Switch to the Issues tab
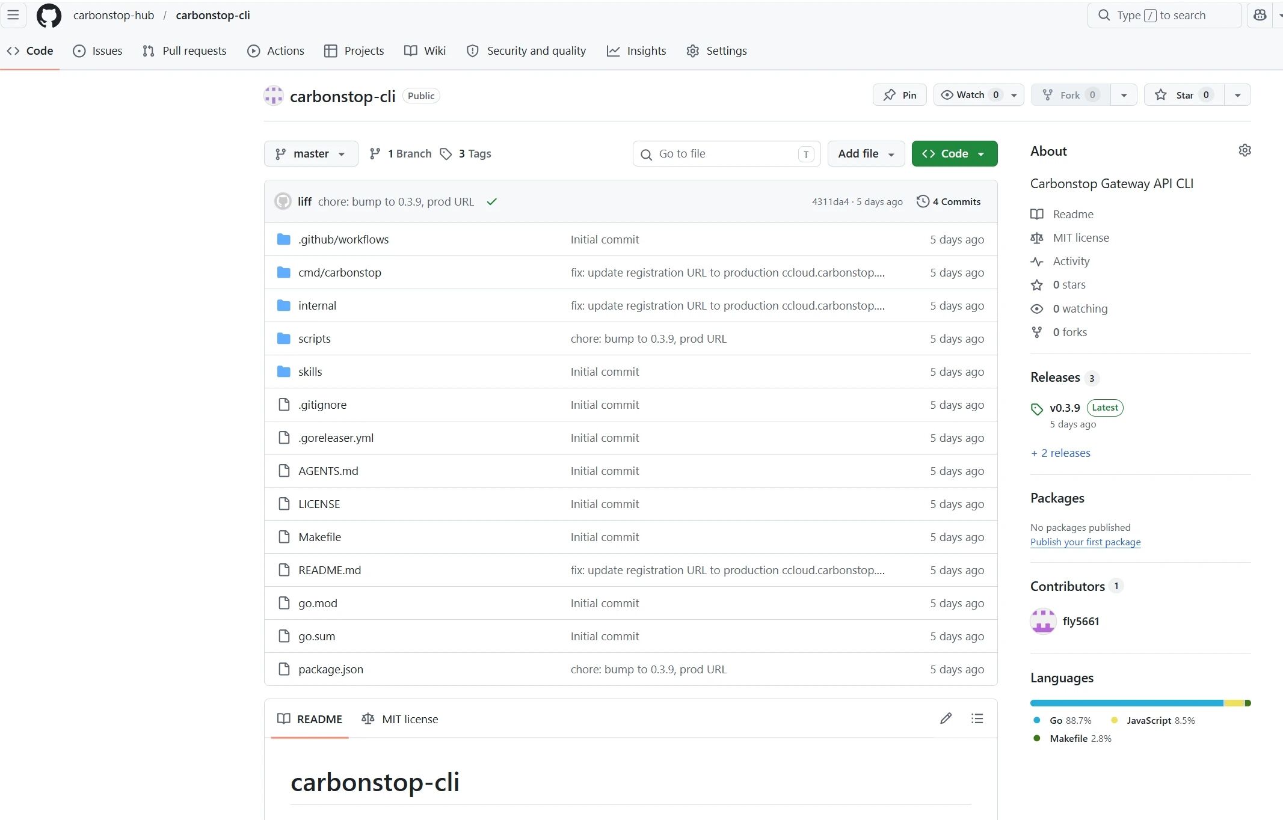The height and width of the screenshot is (820, 1283). (x=97, y=51)
